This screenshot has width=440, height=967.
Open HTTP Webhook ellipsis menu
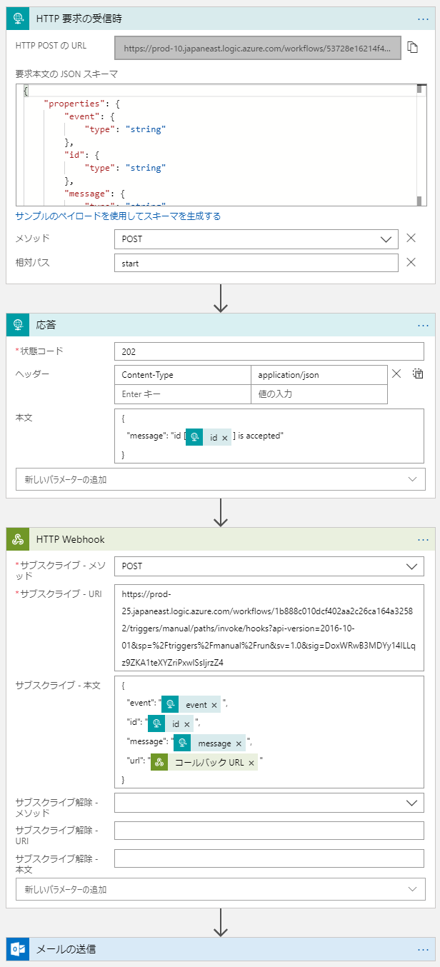pos(423,539)
